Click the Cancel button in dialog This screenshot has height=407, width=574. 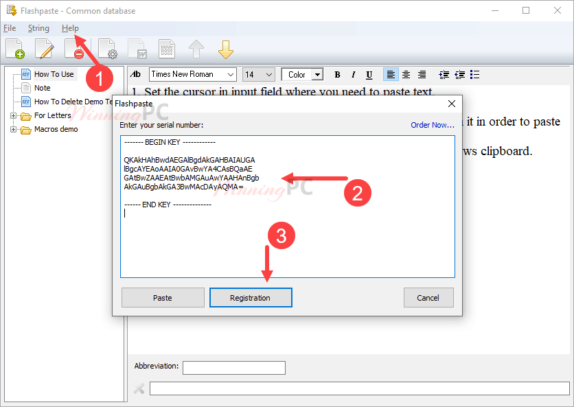click(428, 298)
